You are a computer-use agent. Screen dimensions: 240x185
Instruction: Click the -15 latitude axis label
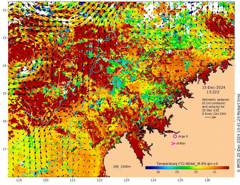4,93
